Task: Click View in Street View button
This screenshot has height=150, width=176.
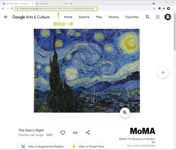Action: pos(88,146)
